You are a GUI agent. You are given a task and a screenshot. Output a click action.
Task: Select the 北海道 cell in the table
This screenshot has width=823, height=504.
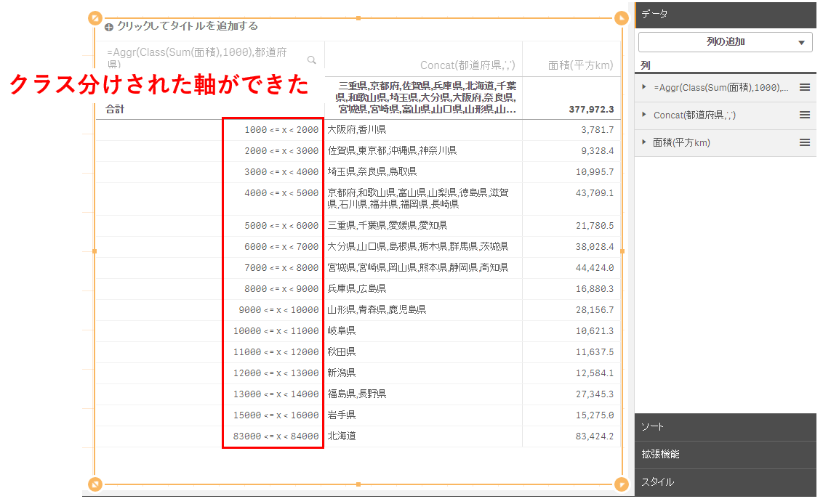click(342, 436)
